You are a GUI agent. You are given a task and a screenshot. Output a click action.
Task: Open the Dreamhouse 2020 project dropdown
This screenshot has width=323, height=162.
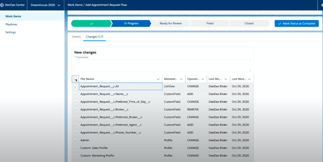tap(45, 5)
